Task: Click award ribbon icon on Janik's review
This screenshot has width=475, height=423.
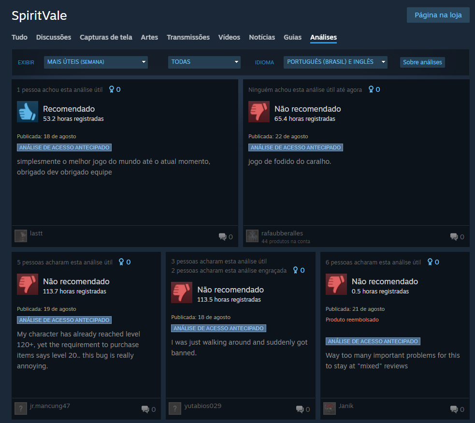Action: click(430, 262)
